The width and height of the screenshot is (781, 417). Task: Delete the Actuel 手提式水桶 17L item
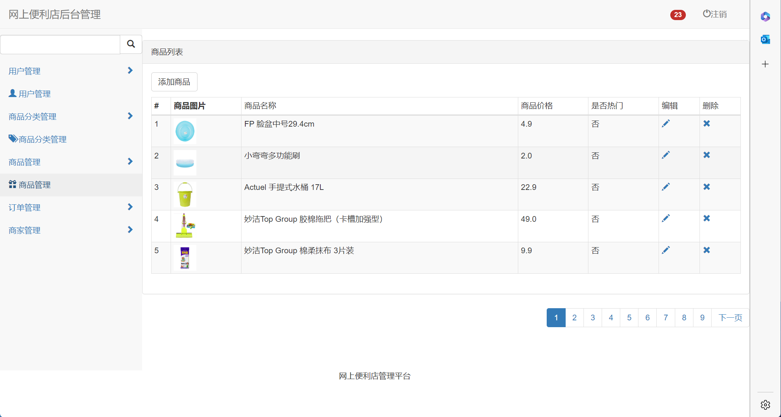coord(707,187)
